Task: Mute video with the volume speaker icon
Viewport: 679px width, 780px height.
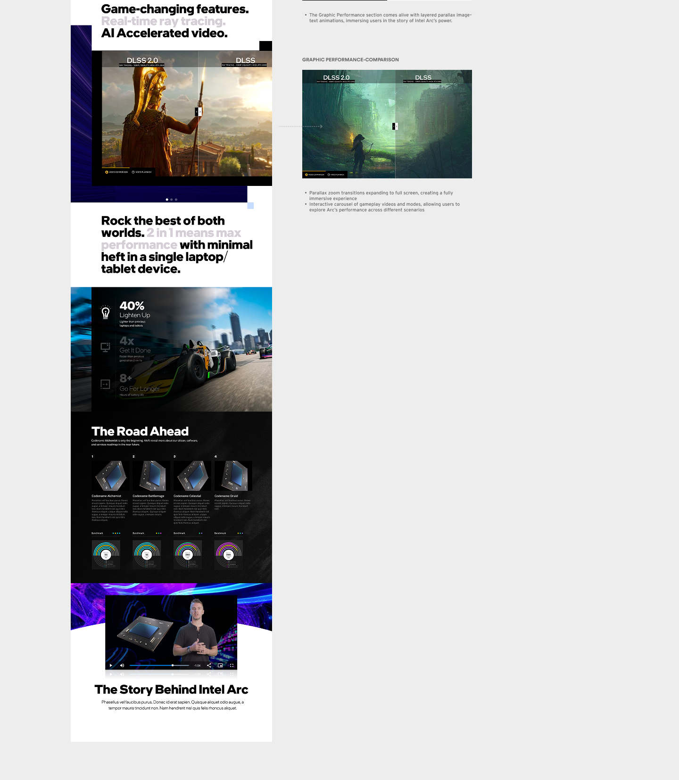Action: [122, 665]
